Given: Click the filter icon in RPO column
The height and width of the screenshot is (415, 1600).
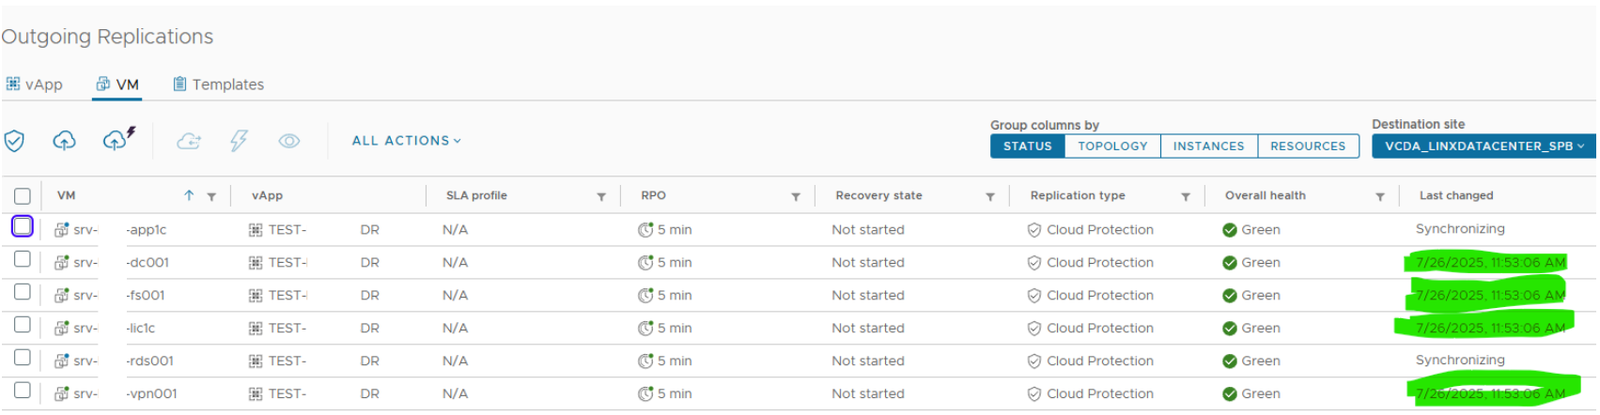Looking at the screenshot, I should pyautogui.click(x=796, y=196).
